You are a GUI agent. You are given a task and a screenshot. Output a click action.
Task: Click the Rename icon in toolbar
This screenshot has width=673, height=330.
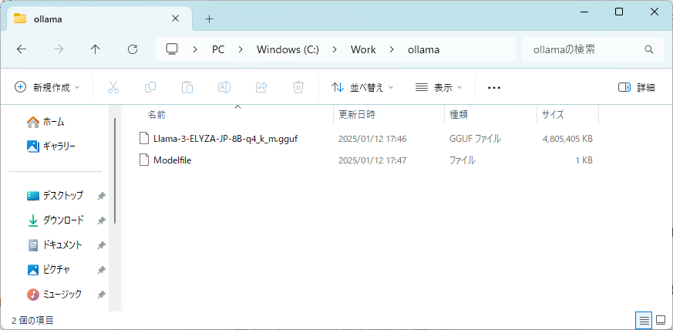point(224,87)
